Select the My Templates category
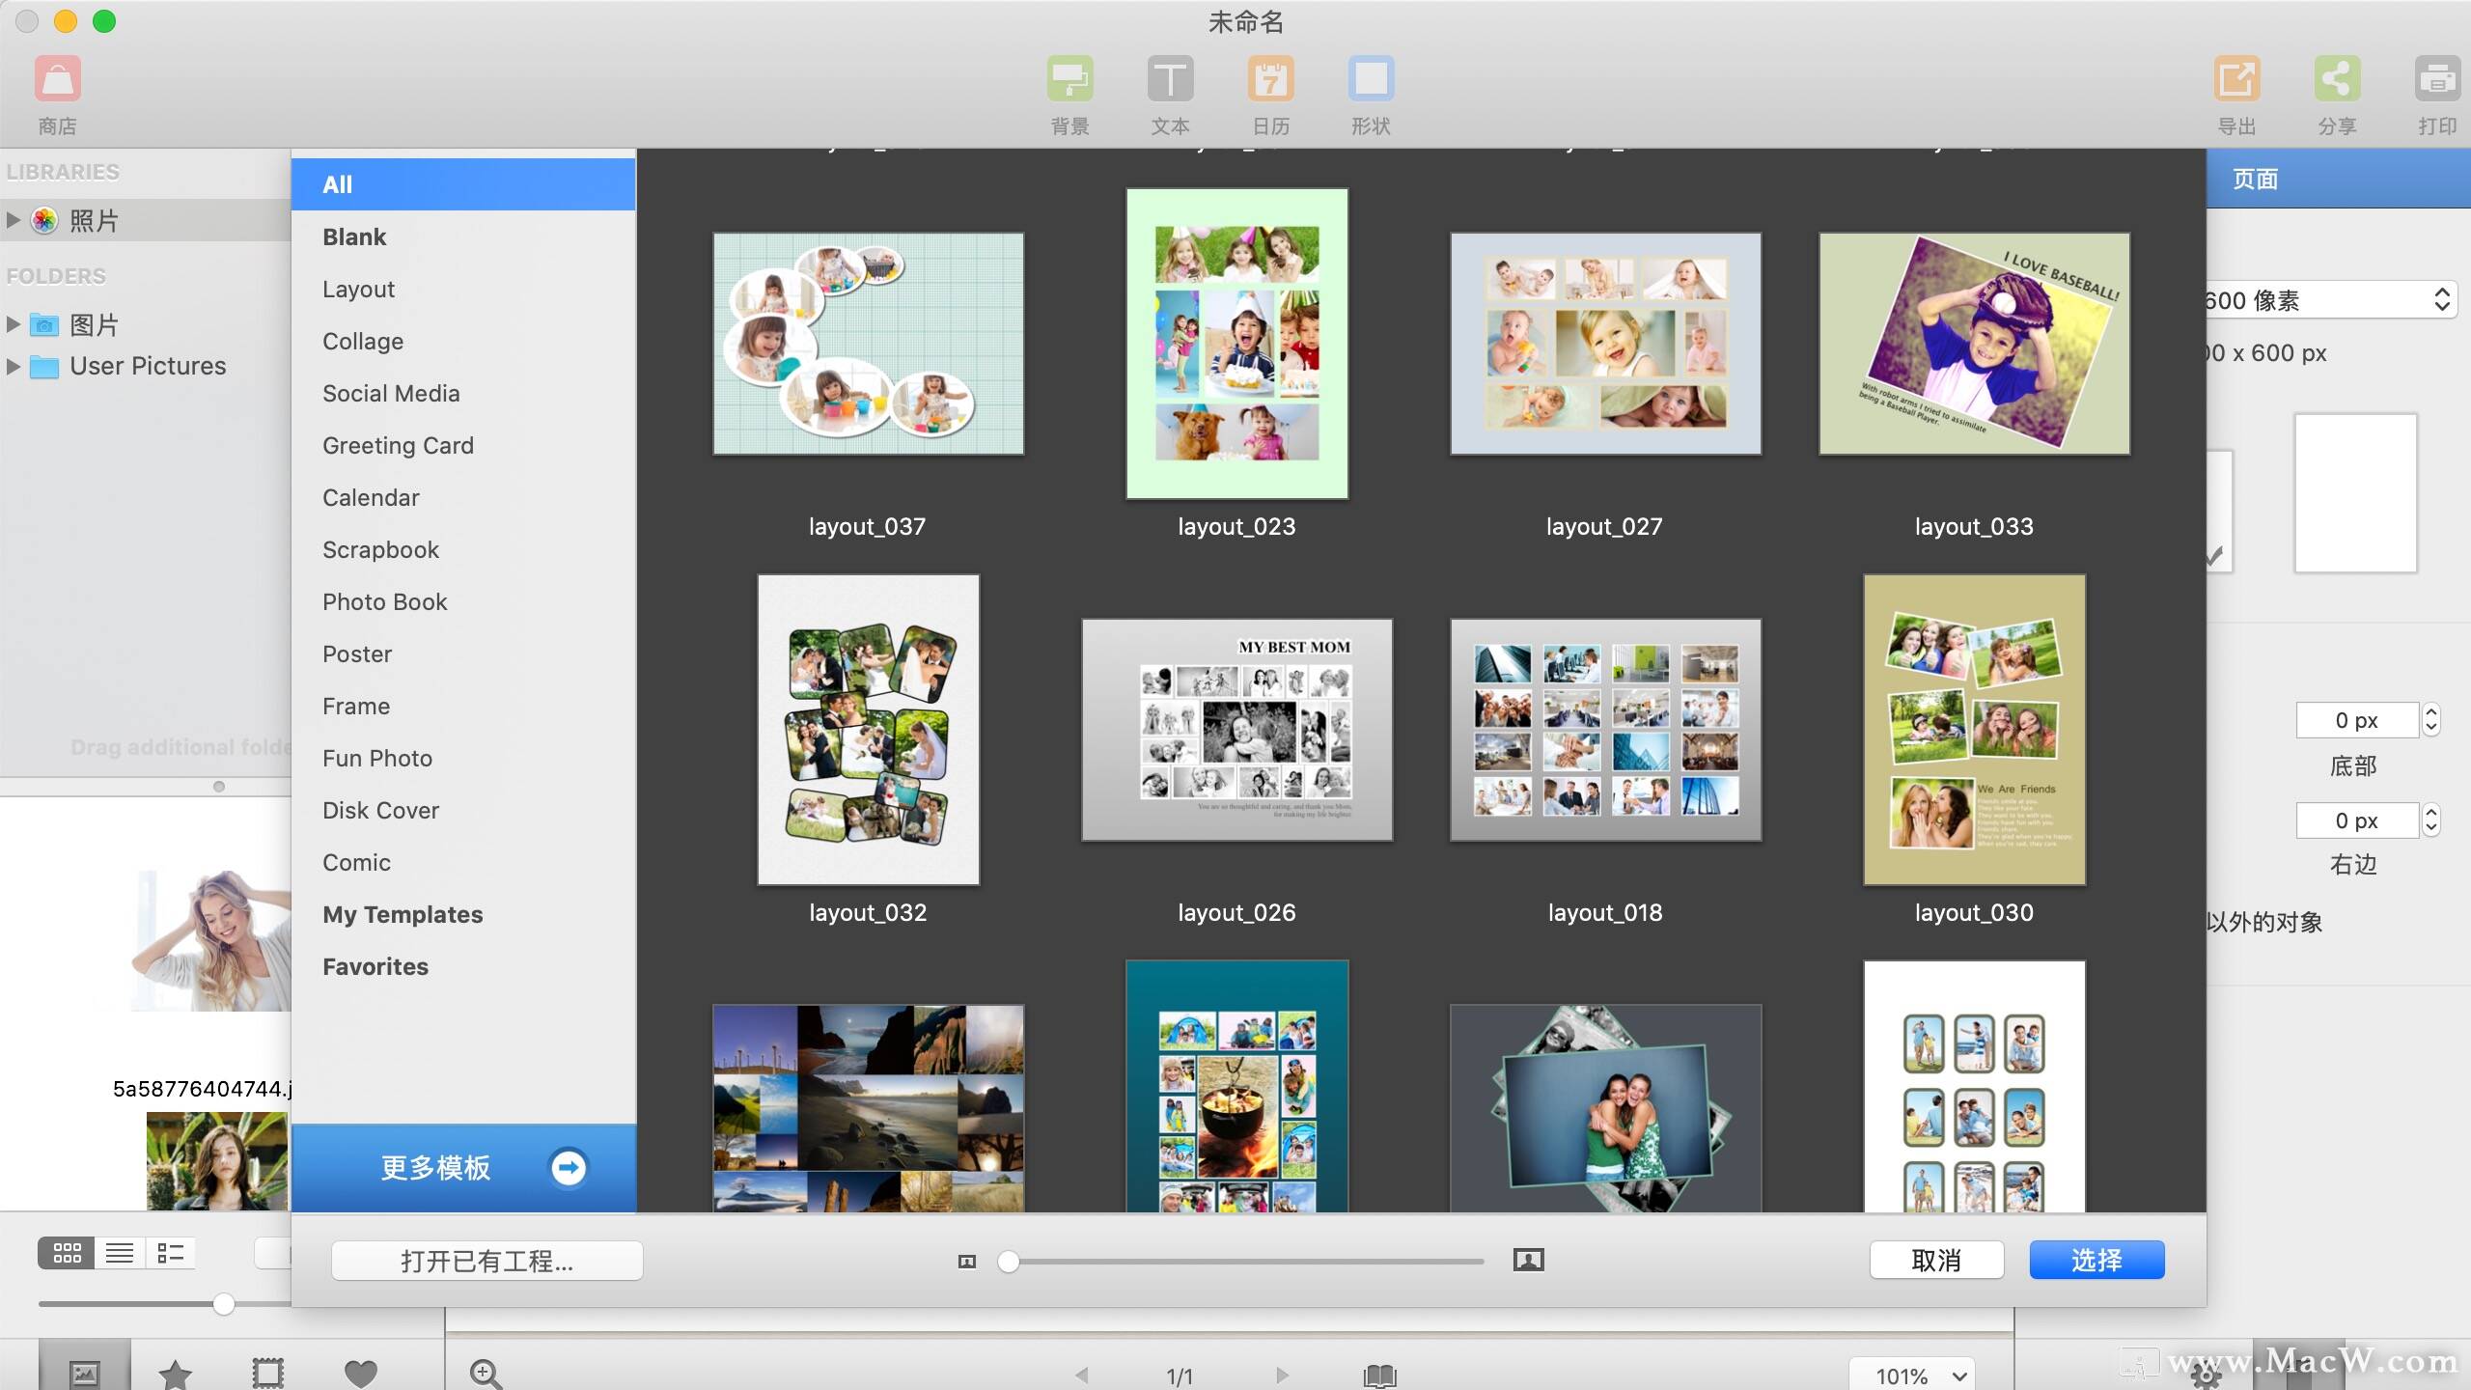 (x=403, y=914)
